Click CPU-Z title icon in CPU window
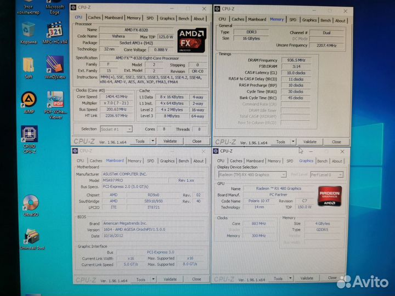The height and width of the screenshot is (296, 395). 74,8
